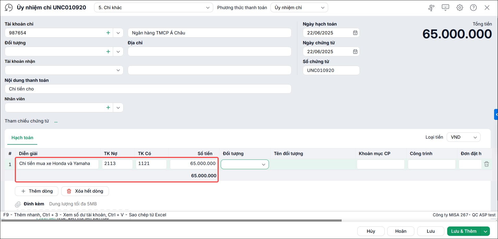Viewport: 498px width, 239px height.
Task: Click the Đính kèm attachment label
Action: pos(34,204)
